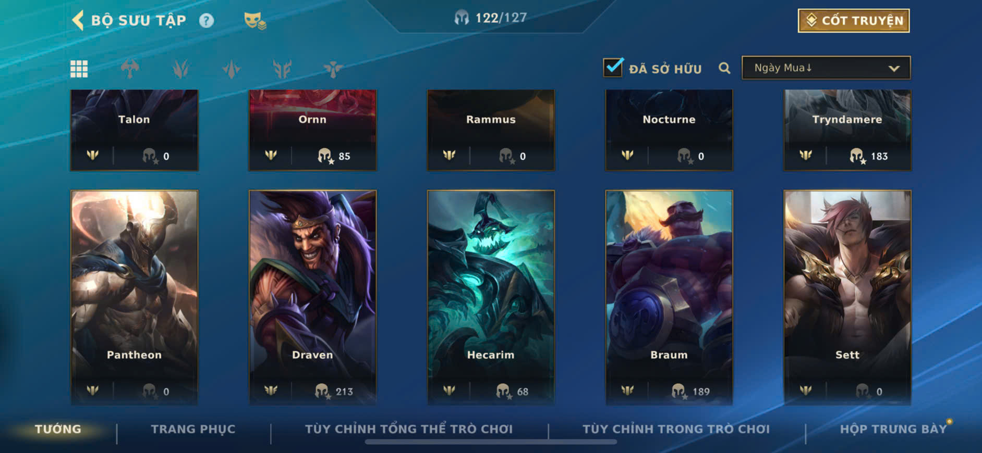
Task: Select the Draven champion card
Action: pyautogui.click(x=312, y=297)
